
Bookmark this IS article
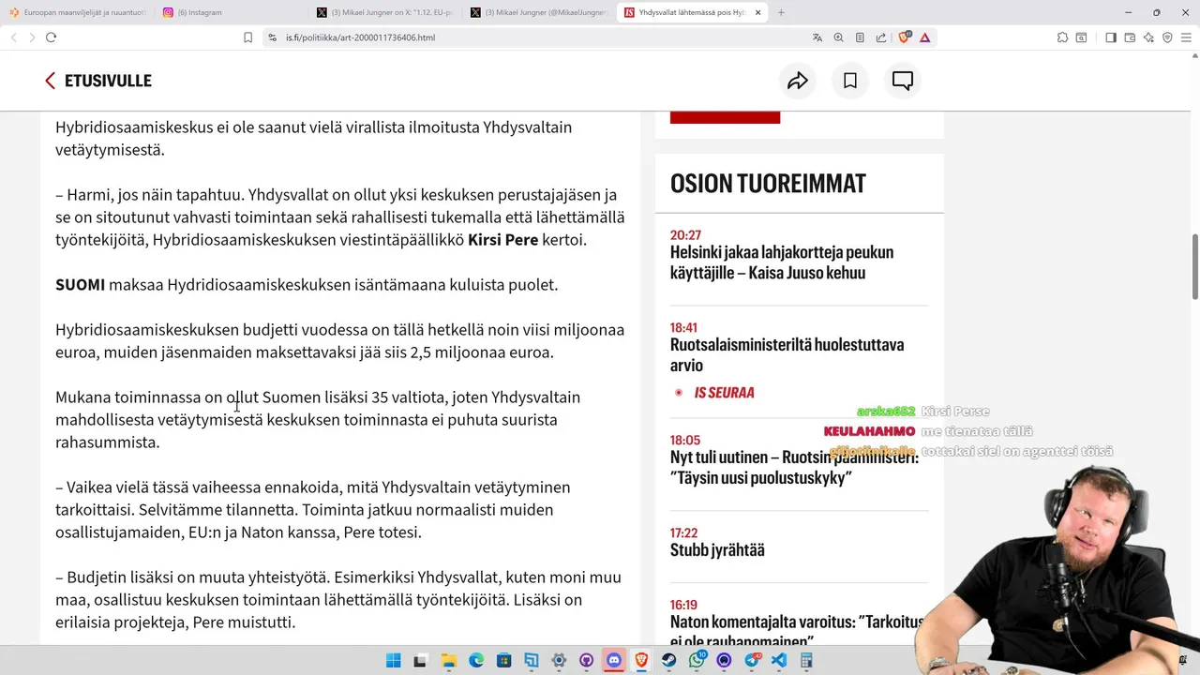coord(850,81)
